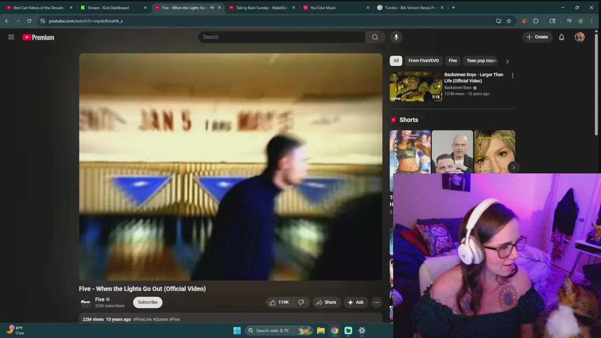Click the browser address bar URL

(85, 21)
